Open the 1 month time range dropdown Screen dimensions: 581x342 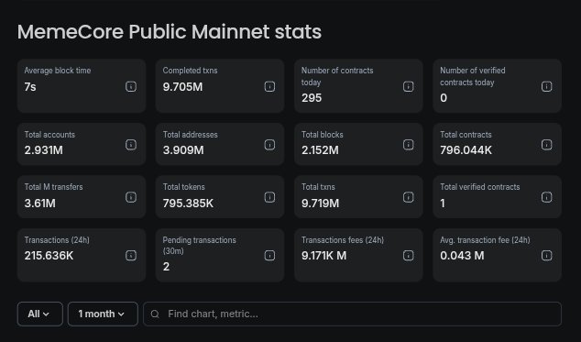click(x=103, y=314)
